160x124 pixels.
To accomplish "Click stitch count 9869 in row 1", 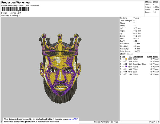I will pyautogui.click(x=130, y=59).
